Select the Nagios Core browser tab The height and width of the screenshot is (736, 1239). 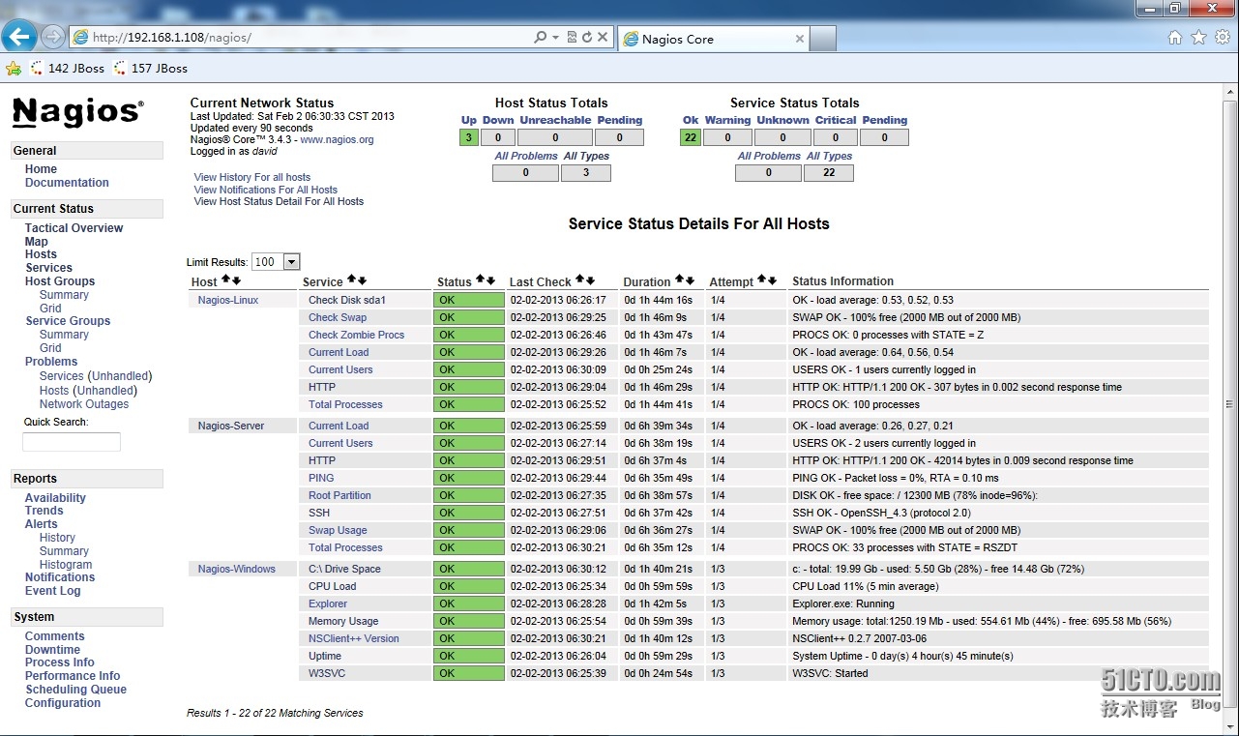[x=714, y=39]
